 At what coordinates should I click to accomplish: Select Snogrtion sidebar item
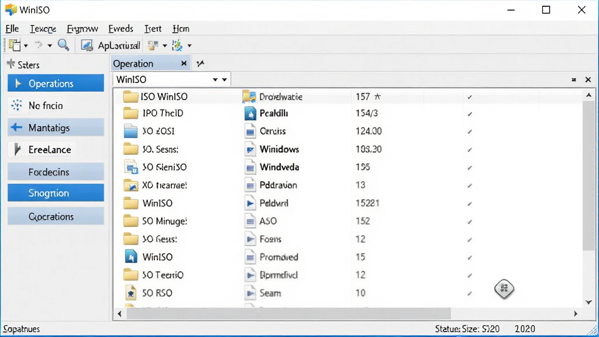[56, 193]
